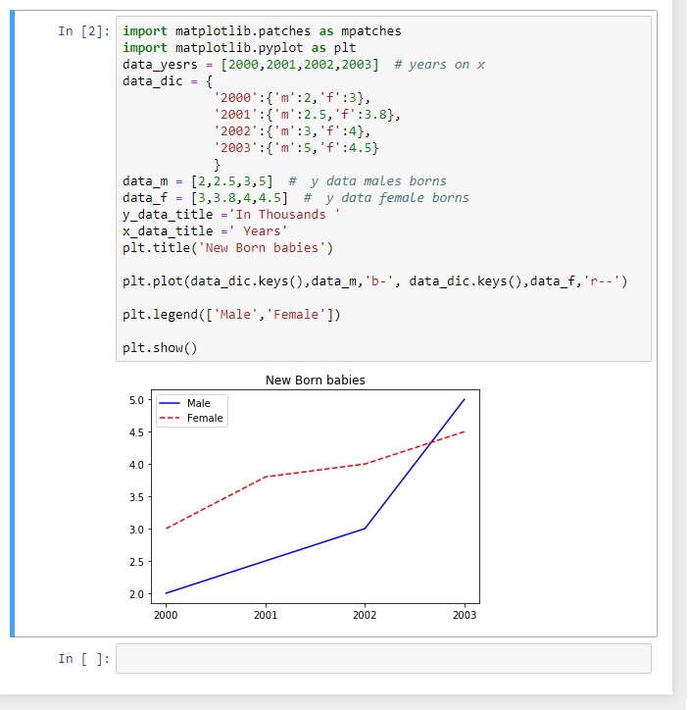Click the '# y data males borns' comment
This screenshot has width=688, height=710.
pos(368,181)
